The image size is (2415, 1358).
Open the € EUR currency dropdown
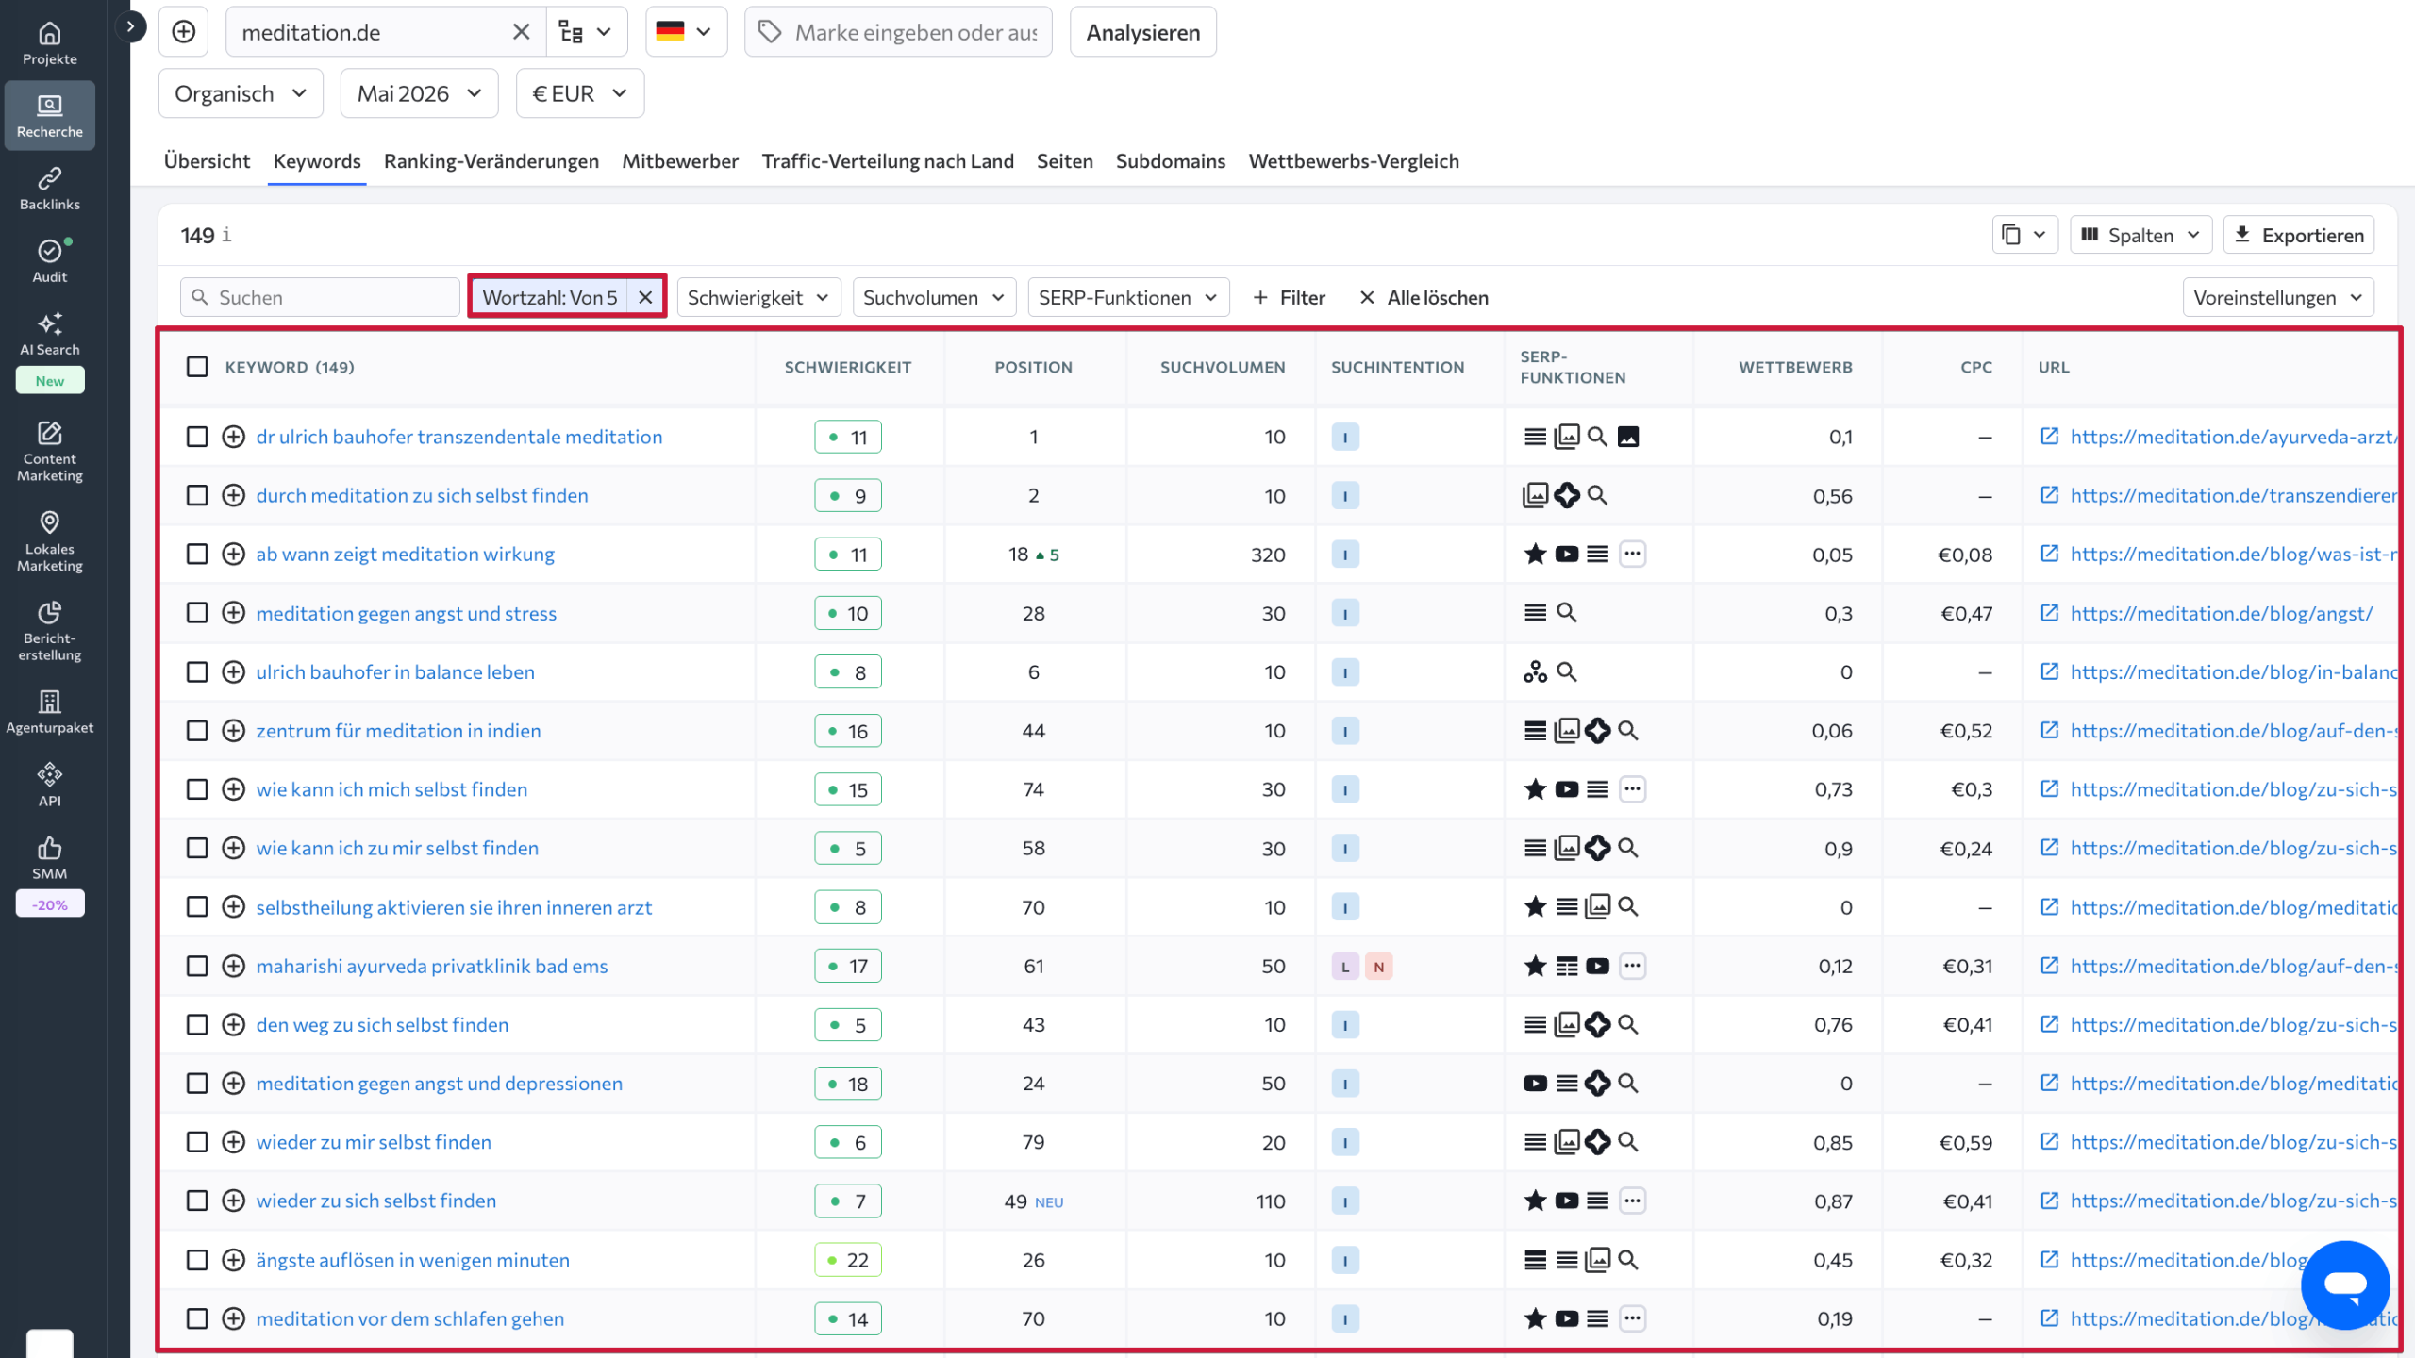[x=579, y=93]
